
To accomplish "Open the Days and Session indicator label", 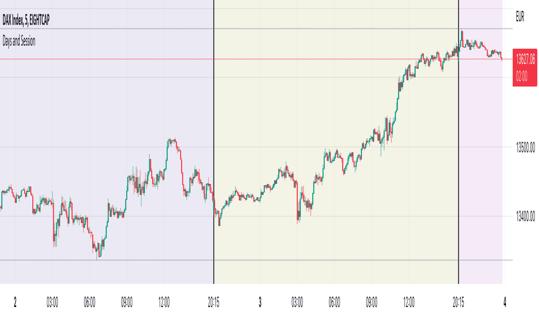I will click(19, 41).
